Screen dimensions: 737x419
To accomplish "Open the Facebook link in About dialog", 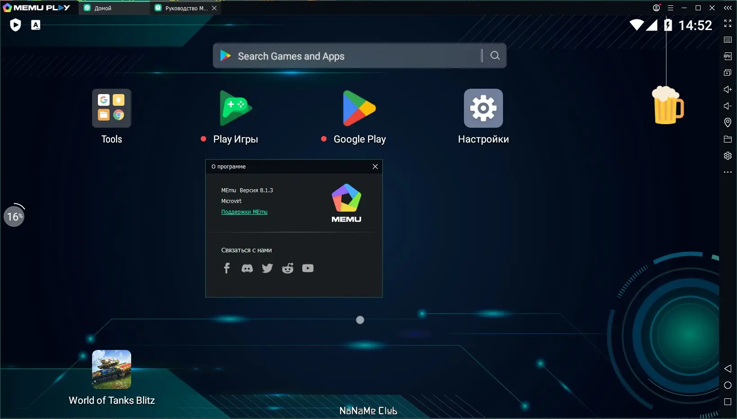I will [x=227, y=268].
